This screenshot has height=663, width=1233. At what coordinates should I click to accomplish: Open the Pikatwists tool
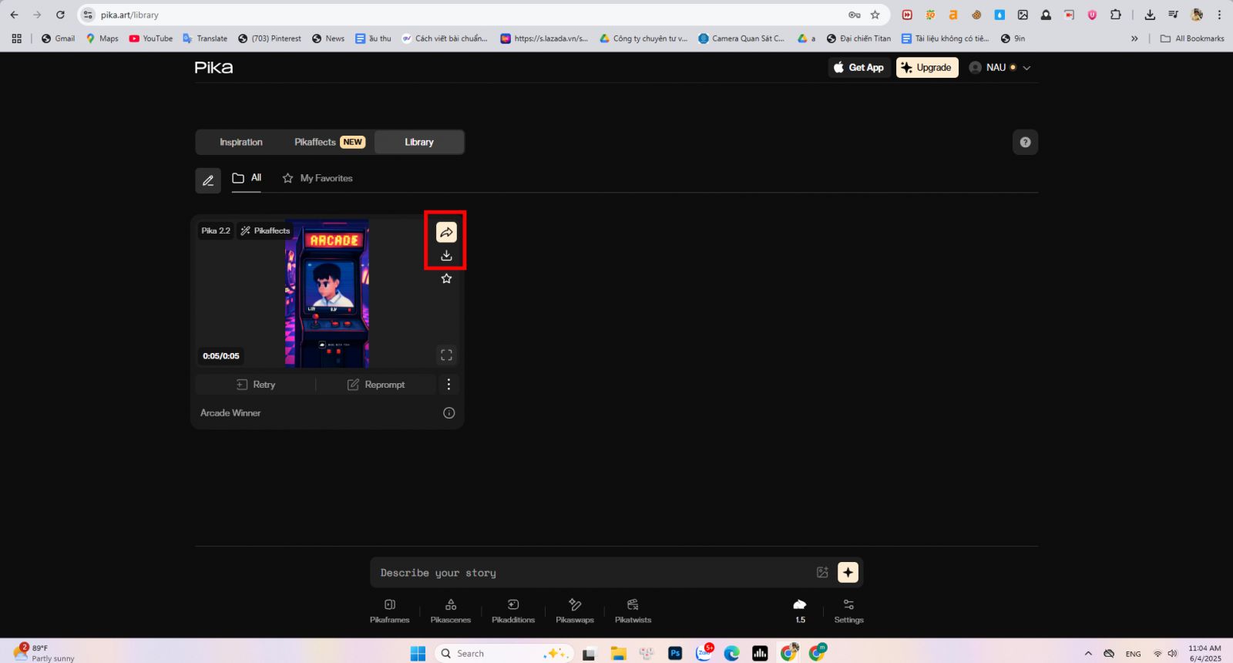tap(633, 611)
